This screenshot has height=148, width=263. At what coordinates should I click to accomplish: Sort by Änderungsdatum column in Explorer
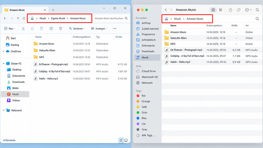pos(82,37)
